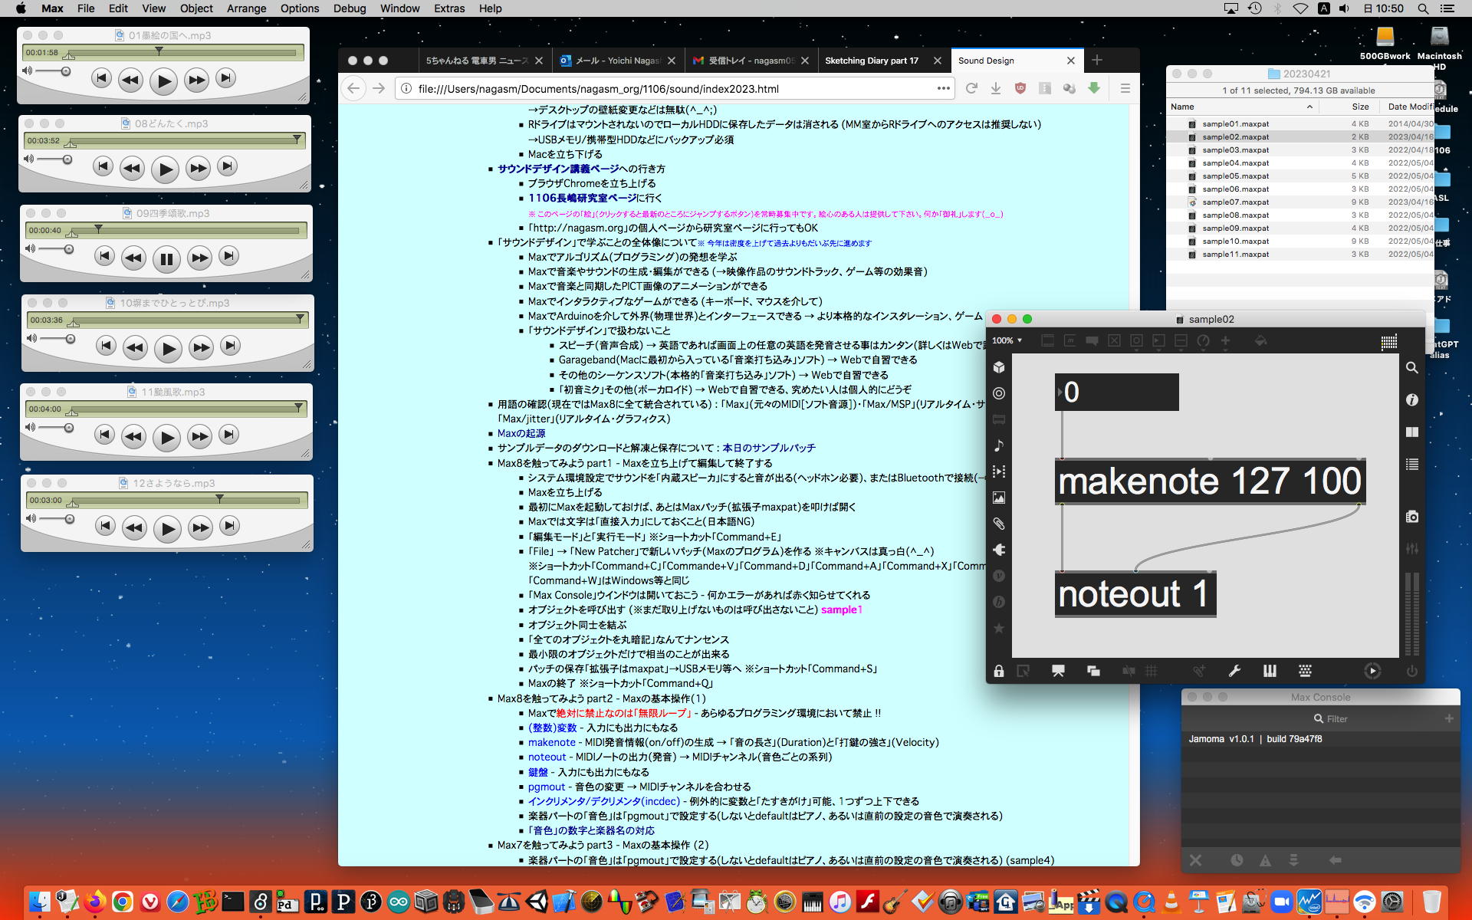Toggle the patcher lock icon
The image size is (1472, 920).
point(999,672)
